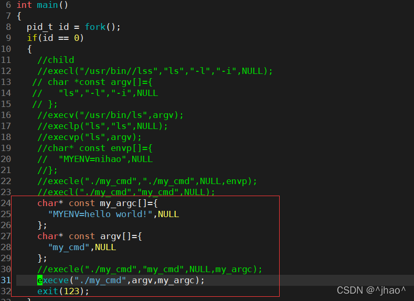414x301 pixels.
Task: Click the 'exit(123);' statement
Action: [x=63, y=291]
